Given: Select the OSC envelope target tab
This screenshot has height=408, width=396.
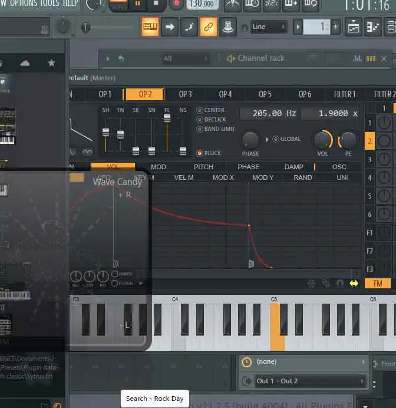Looking at the screenshot, I should click(x=339, y=167).
